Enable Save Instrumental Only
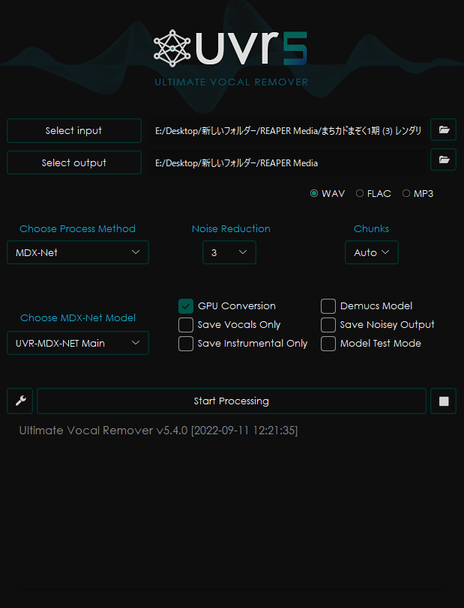Viewport: 464px width, 608px height. 186,344
